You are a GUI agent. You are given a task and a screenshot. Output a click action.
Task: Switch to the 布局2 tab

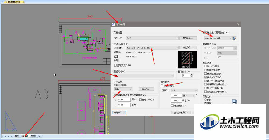coord(33,136)
